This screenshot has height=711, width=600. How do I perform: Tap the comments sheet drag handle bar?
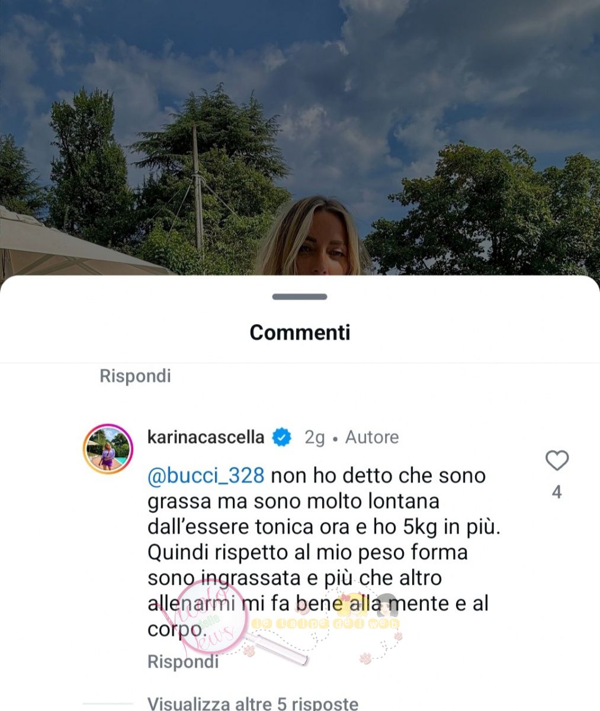pos(300,297)
